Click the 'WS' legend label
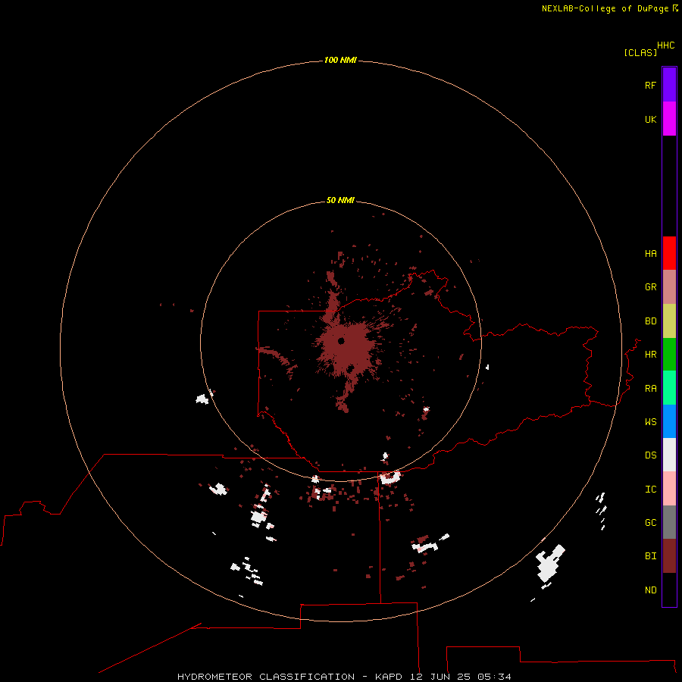The image size is (682, 682). tap(650, 421)
